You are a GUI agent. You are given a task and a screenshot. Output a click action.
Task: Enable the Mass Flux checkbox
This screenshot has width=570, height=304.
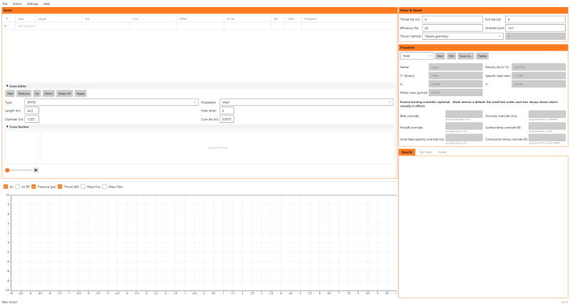pyautogui.click(x=83, y=187)
